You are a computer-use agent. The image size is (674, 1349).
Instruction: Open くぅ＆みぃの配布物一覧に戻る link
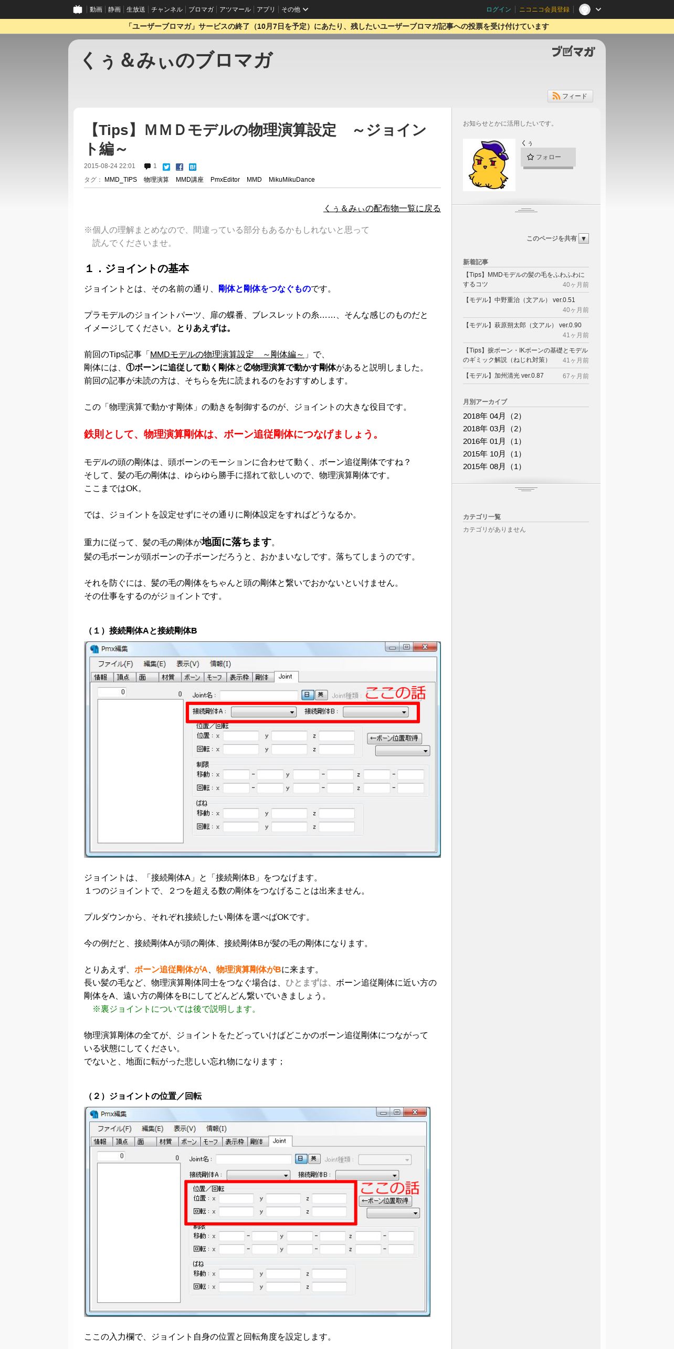[x=382, y=209]
